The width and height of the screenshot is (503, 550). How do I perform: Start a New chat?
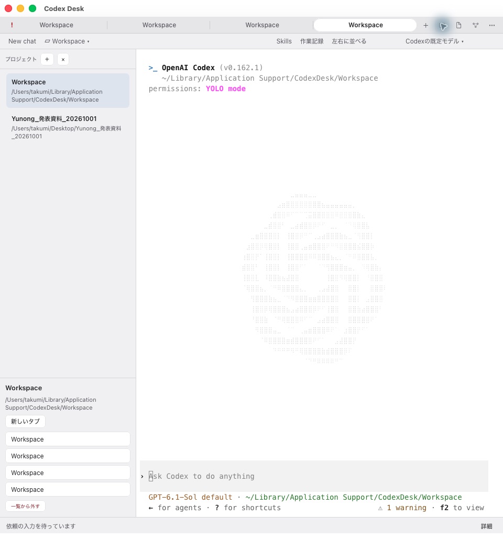pyautogui.click(x=22, y=41)
